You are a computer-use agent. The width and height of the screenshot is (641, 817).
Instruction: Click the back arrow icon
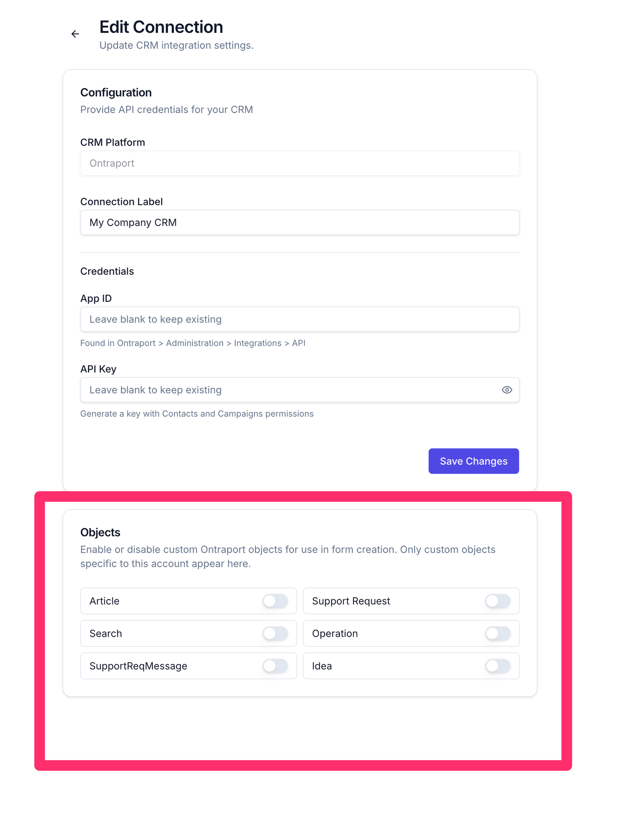click(x=75, y=34)
